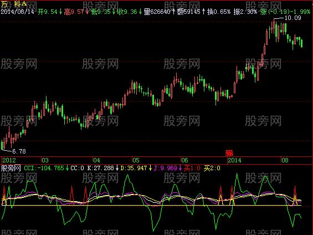Click the 08 month marker on axis
The image size is (313, 235).
[x=285, y=160]
